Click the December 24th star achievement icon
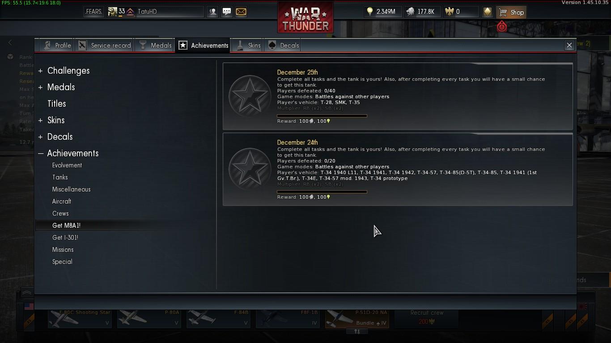This screenshot has height=343, width=611. click(x=250, y=169)
